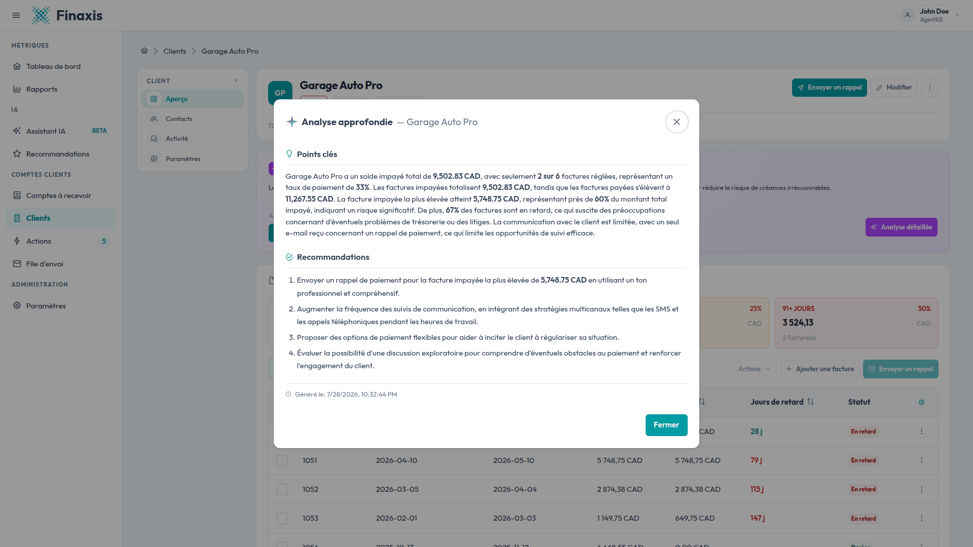Click the Administration Paramètres gear icon
973x547 pixels.
[17, 305]
